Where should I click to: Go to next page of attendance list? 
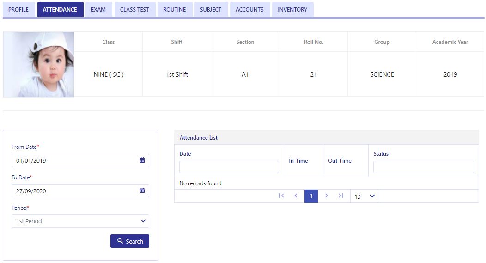tap(326, 196)
